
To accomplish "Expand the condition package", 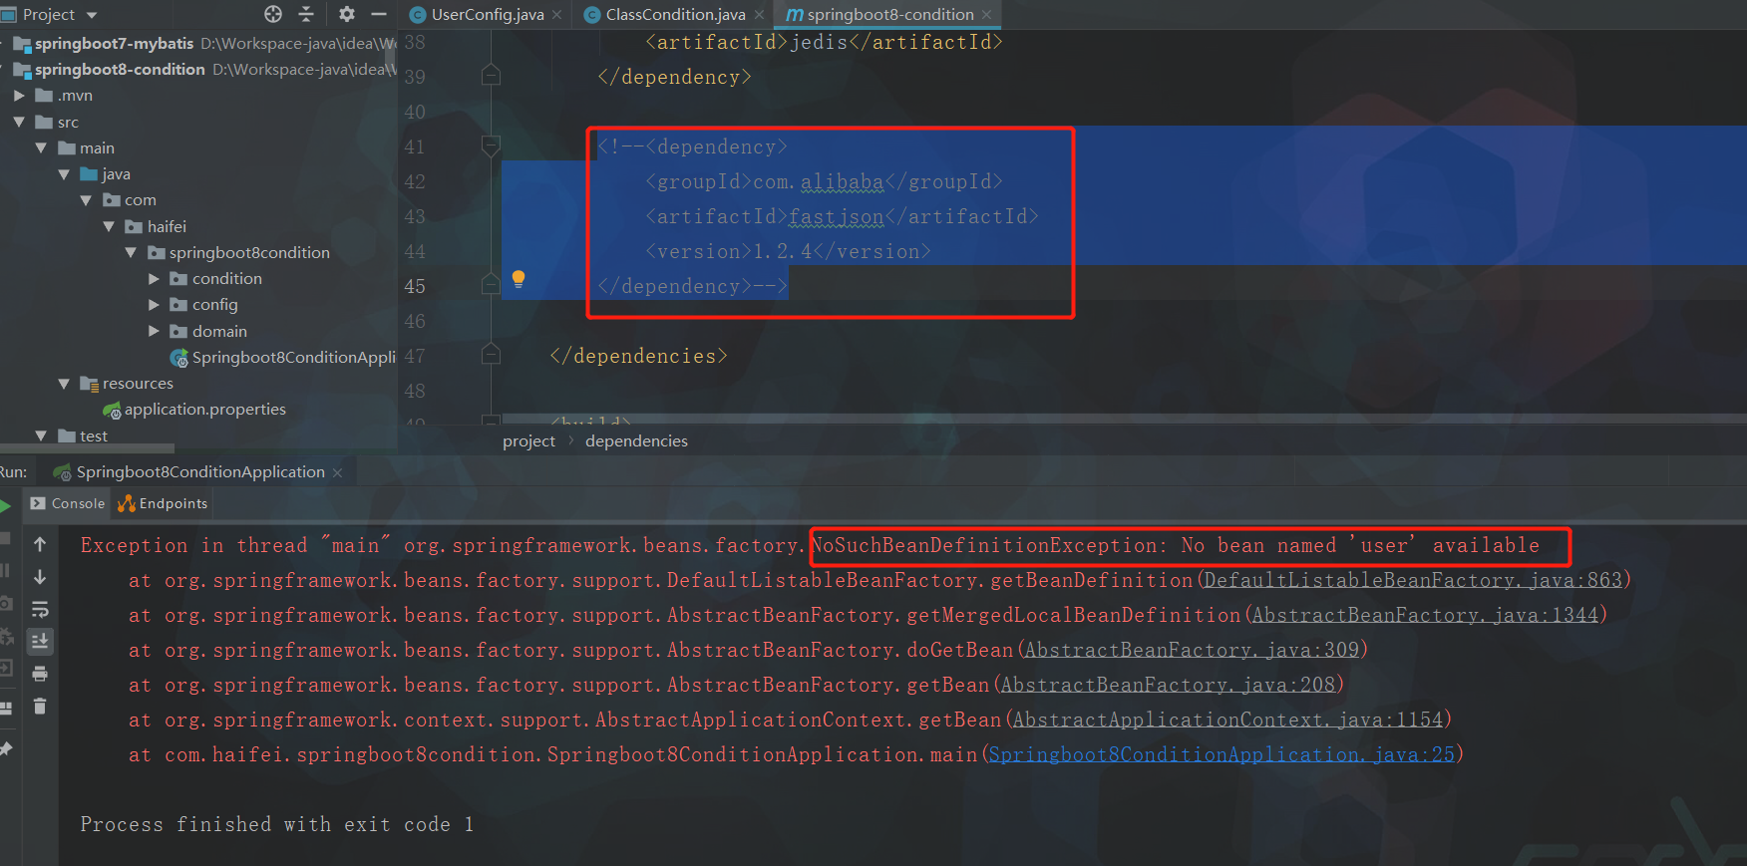I will point(154,279).
